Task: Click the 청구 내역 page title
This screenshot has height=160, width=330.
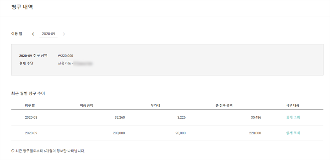Action: (x=22, y=7)
